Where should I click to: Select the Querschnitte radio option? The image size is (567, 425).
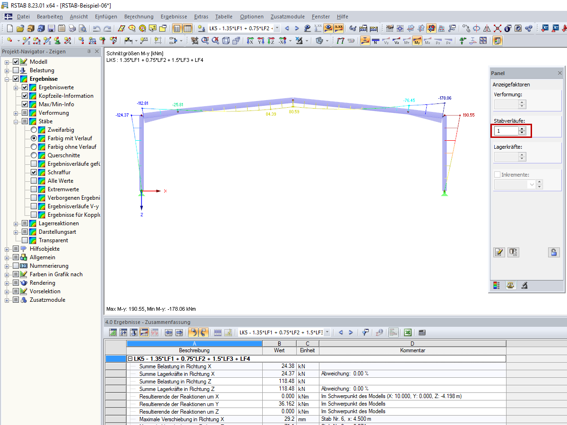34,155
